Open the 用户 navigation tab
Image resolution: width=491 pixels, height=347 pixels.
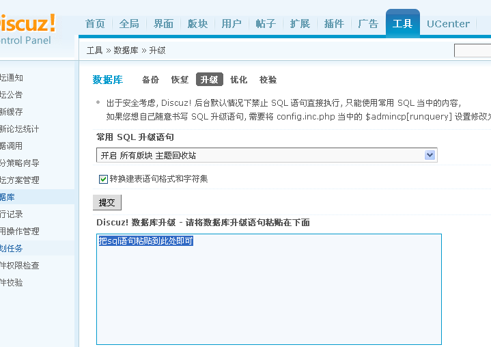232,24
